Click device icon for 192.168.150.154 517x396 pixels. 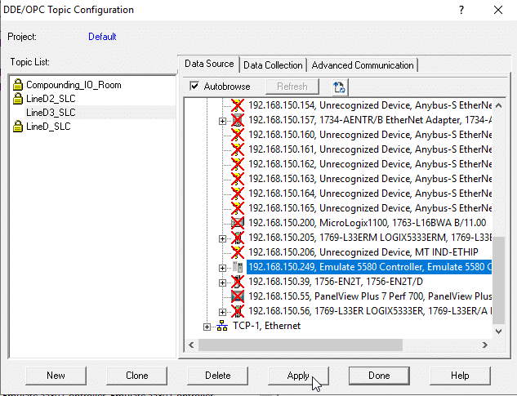point(238,105)
